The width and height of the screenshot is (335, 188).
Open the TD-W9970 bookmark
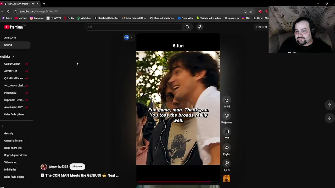[54, 18]
